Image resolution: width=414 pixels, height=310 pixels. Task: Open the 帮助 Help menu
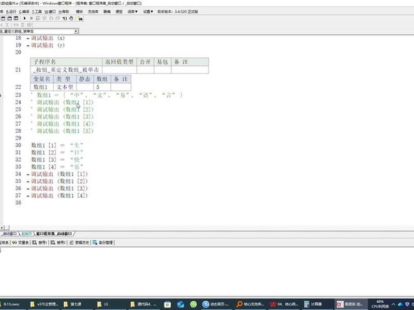pyautogui.click(x=64, y=11)
